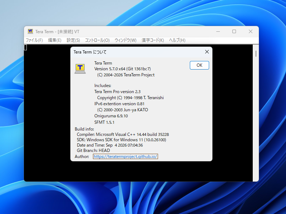Click the "Tera Term" name above the version line
The width and height of the screenshot is (286, 214).
tap(103, 63)
